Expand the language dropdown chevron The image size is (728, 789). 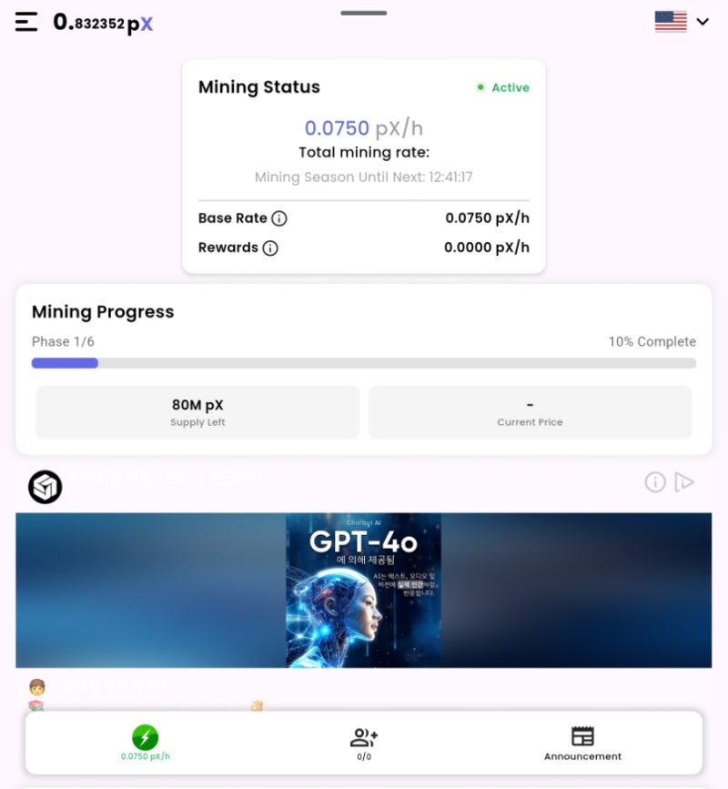(x=703, y=22)
